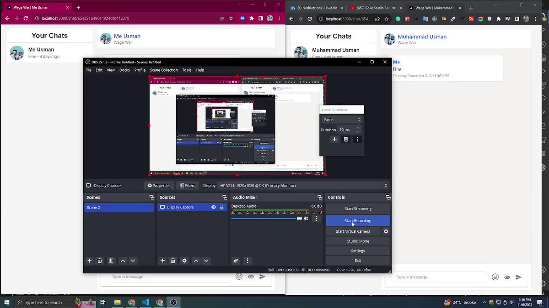549x308 pixels.
Task: Open the Scene Collection menu
Action: click(x=164, y=70)
